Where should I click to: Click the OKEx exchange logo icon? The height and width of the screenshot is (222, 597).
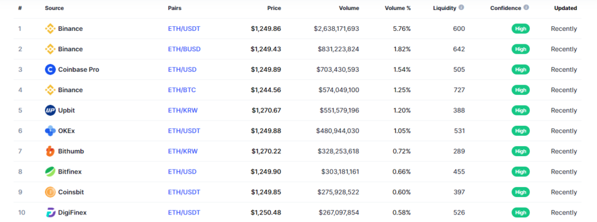tap(50, 131)
